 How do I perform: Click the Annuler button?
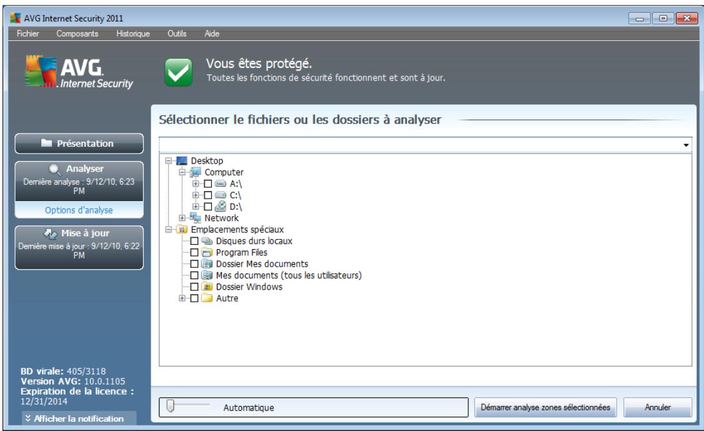pos(658,407)
